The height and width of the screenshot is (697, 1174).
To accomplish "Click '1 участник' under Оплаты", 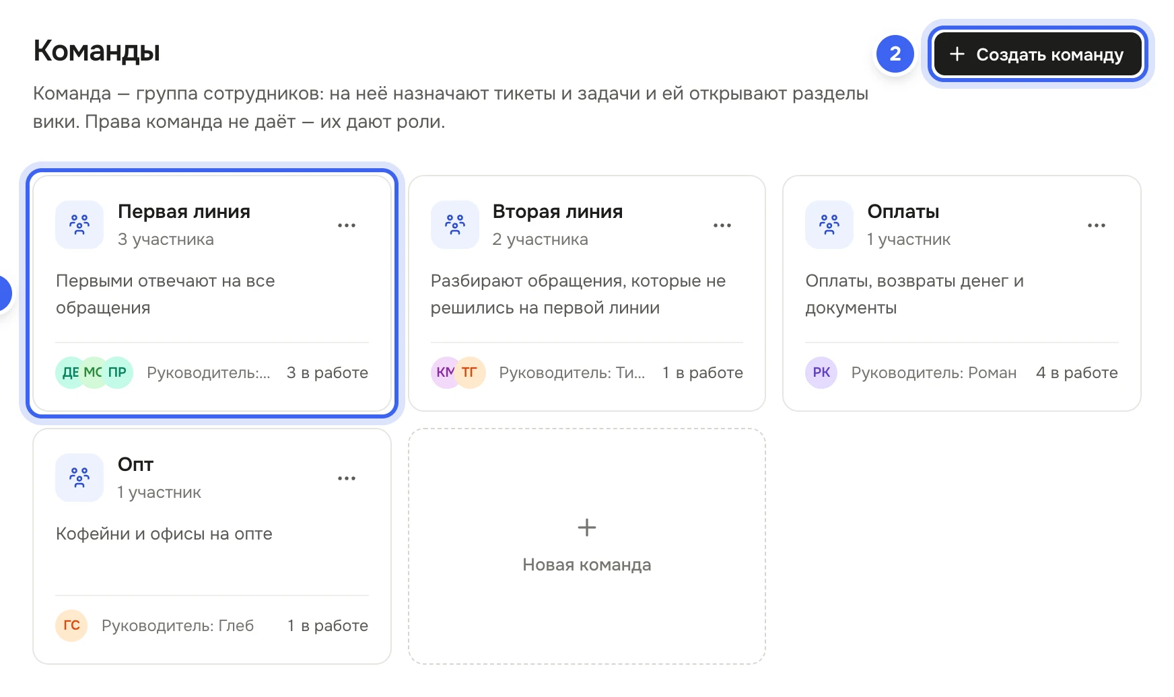I will tap(909, 240).
